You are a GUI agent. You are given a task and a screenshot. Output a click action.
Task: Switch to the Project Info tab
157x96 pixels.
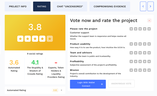(18, 7)
